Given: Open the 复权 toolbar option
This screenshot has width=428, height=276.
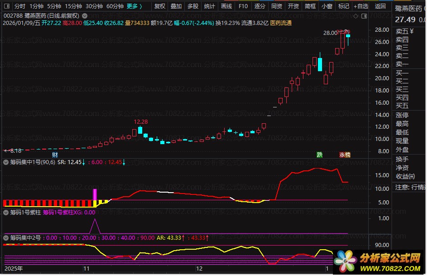Looking at the screenshot, I should click(160, 6).
